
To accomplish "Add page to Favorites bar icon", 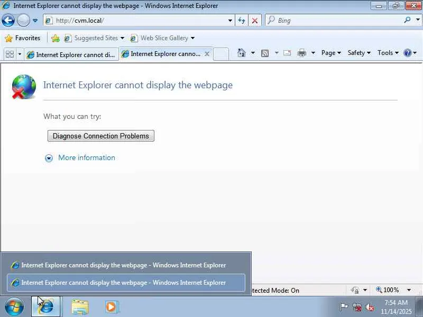I will 56,38.
